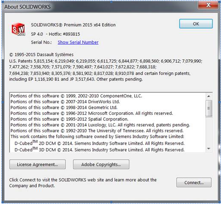Select the Microsoft Corporation copyright line
221x204 pixels.
91,114
